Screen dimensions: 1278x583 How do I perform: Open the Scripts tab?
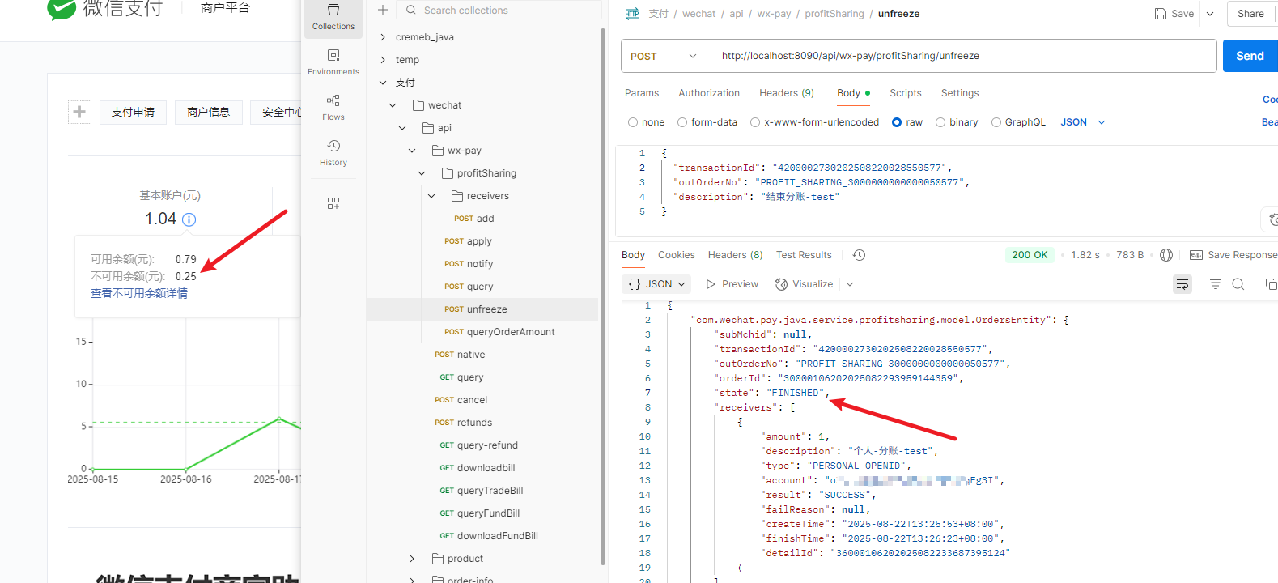(906, 93)
